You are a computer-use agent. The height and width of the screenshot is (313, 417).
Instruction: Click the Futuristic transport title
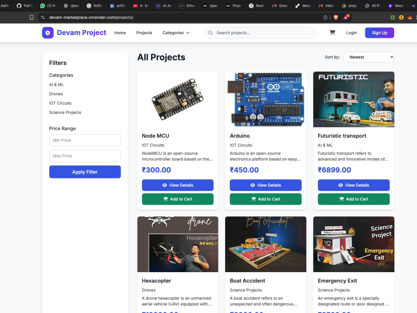point(342,136)
